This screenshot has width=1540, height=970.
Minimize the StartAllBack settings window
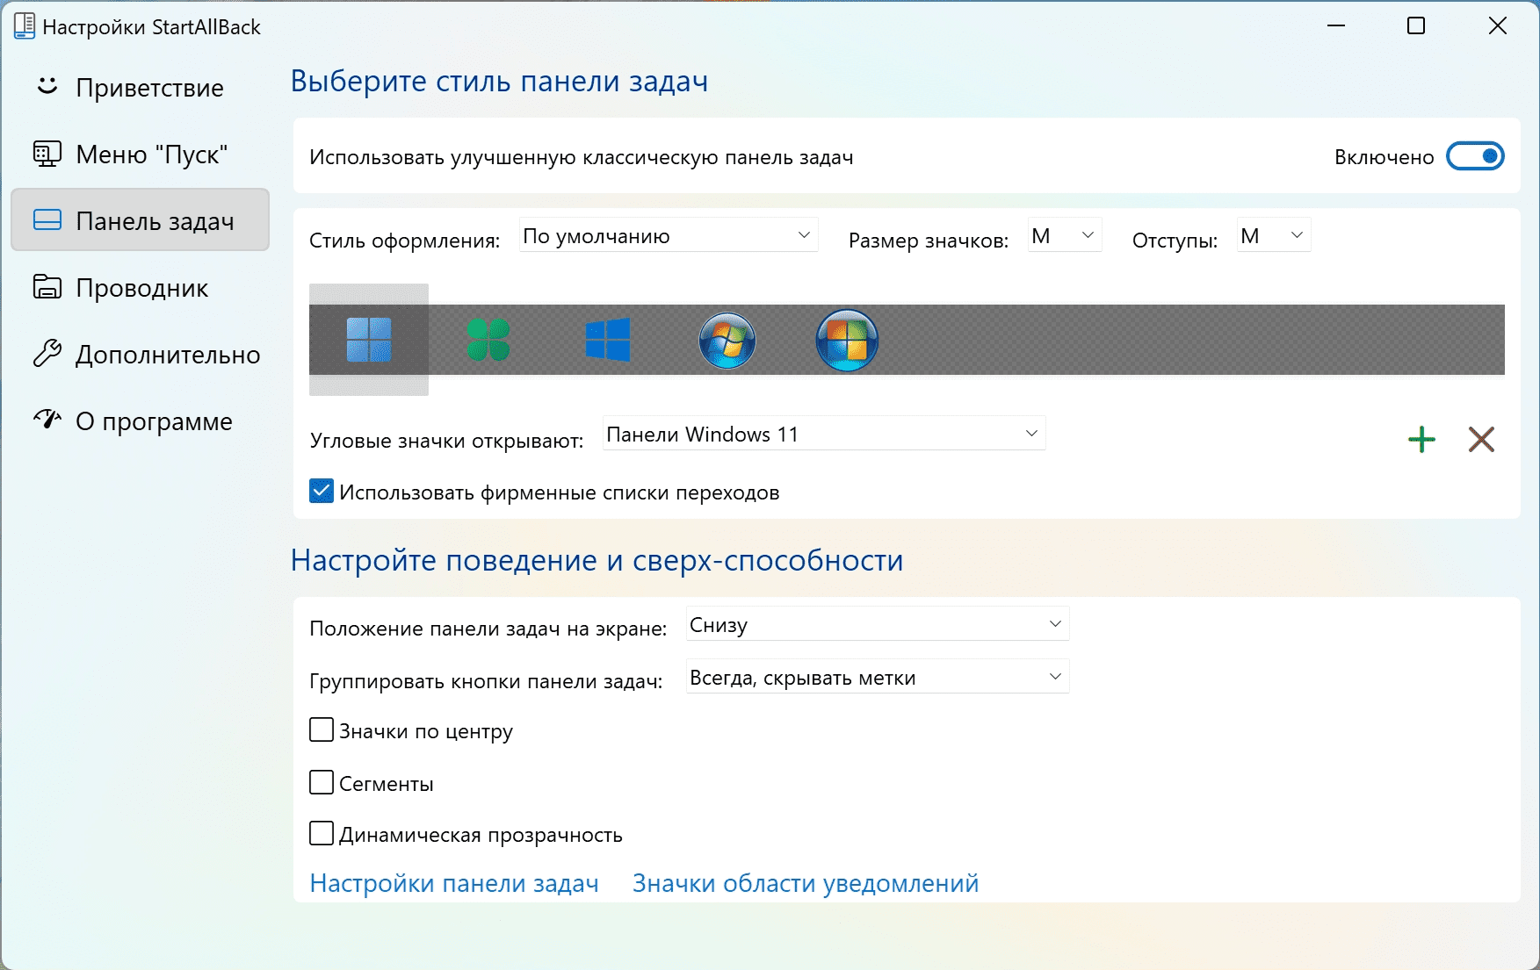(x=1336, y=26)
